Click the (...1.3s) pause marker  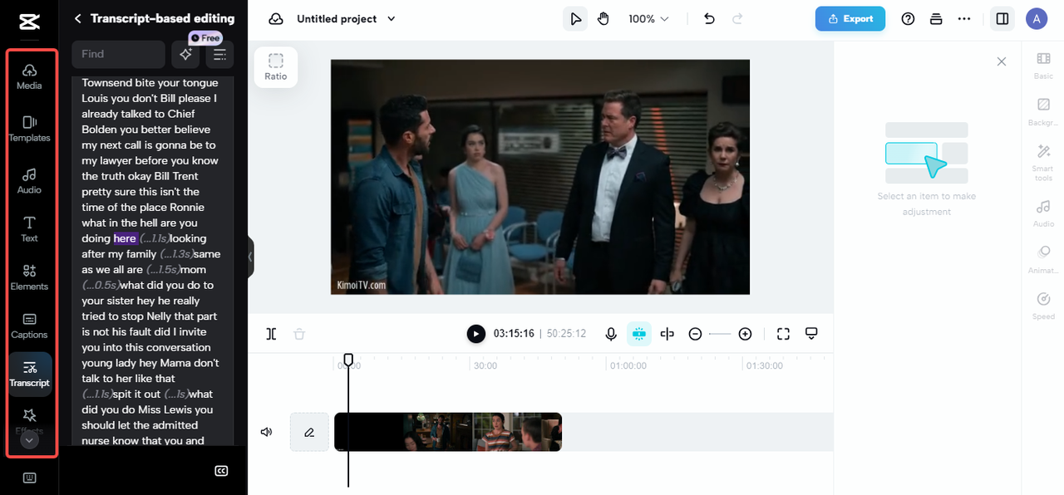(x=176, y=254)
